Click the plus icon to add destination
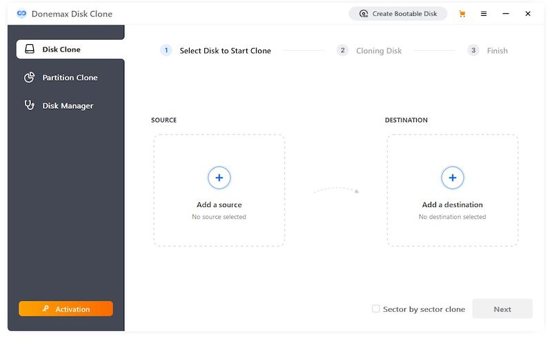Viewport: 552px width, 340px height. point(452,178)
